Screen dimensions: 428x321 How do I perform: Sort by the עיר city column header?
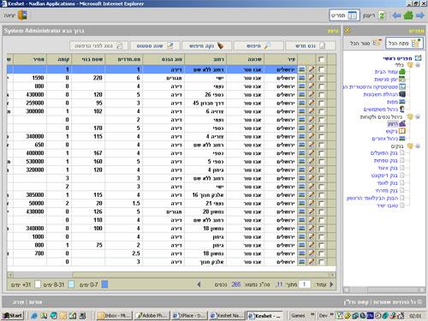(x=281, y=59)
